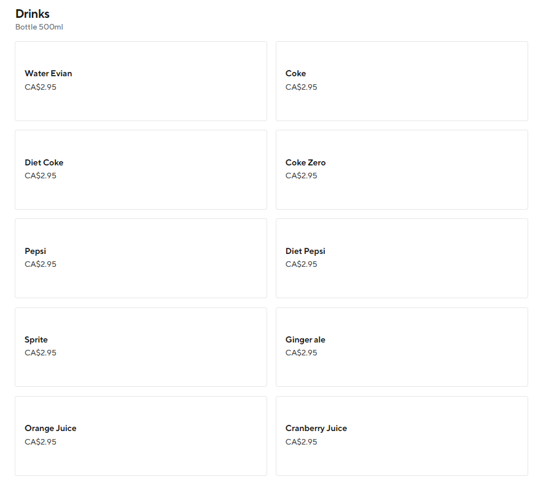Image resolution: width=538 pixels, height=487 pixels.
Task: Open the Water Evian item card
Action: click(141, 81)
